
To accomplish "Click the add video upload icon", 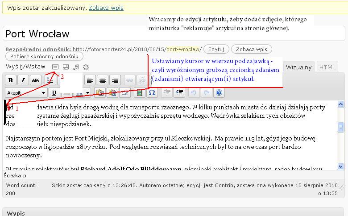I will 66,67.
